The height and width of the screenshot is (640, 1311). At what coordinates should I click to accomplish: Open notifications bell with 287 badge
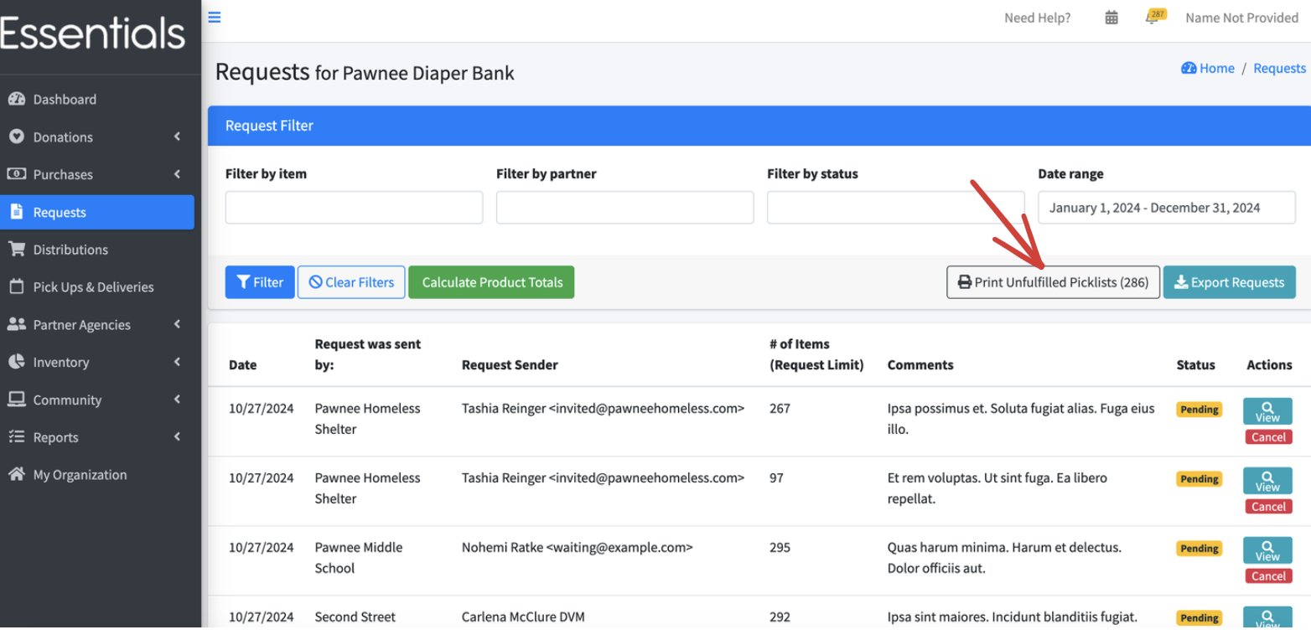(x=1156, y=17)
